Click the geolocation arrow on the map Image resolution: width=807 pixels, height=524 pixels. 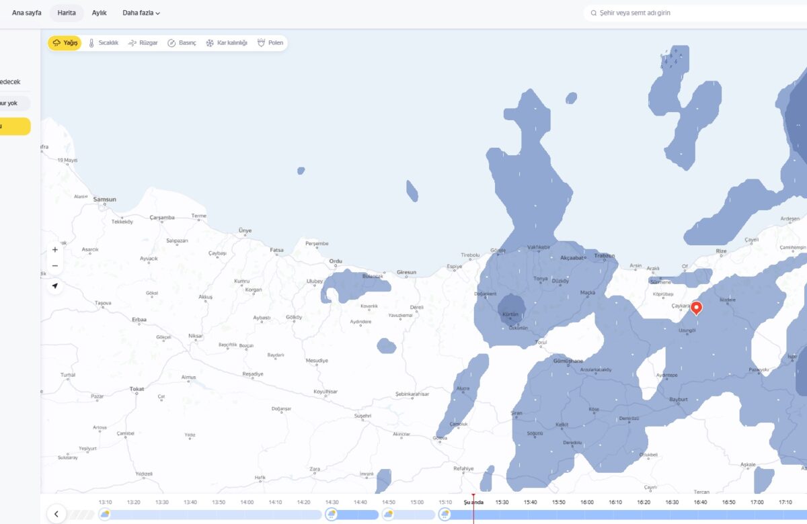tap(54, 286)
